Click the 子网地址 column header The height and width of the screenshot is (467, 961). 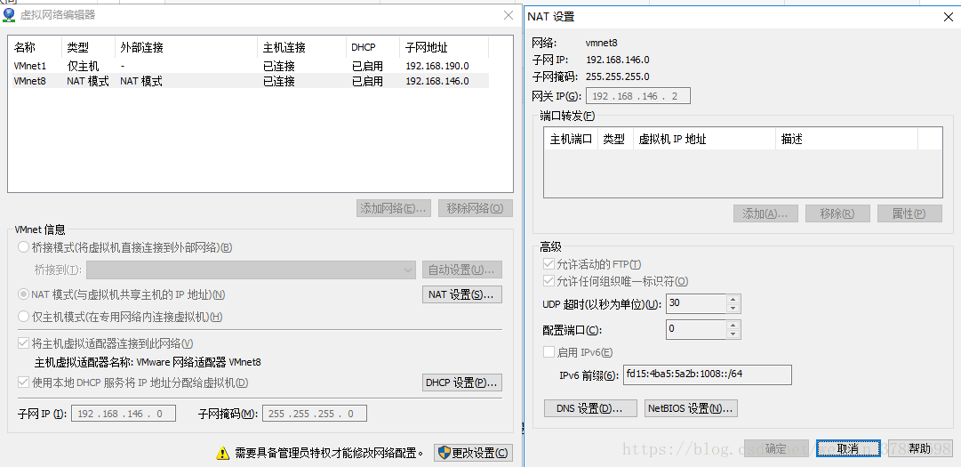(444, 47)
